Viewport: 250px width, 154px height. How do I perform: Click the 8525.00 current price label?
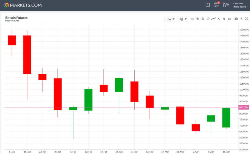pos(243,107)
